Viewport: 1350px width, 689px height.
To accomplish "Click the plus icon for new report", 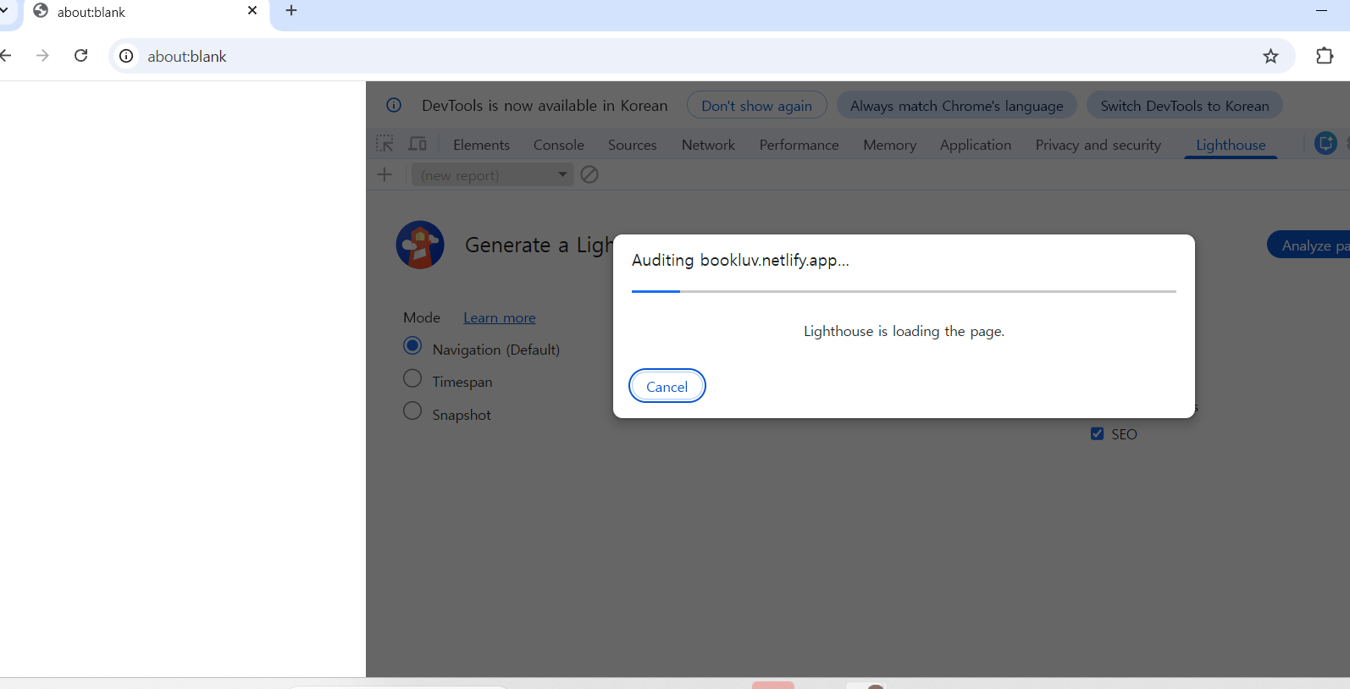I will 385,174.
